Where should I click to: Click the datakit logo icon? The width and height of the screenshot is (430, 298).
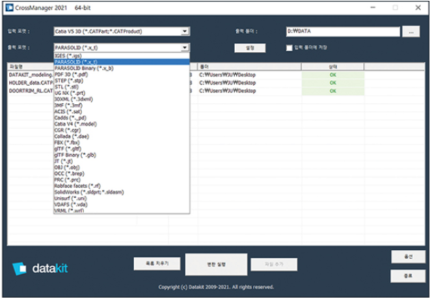click(19, 269)
